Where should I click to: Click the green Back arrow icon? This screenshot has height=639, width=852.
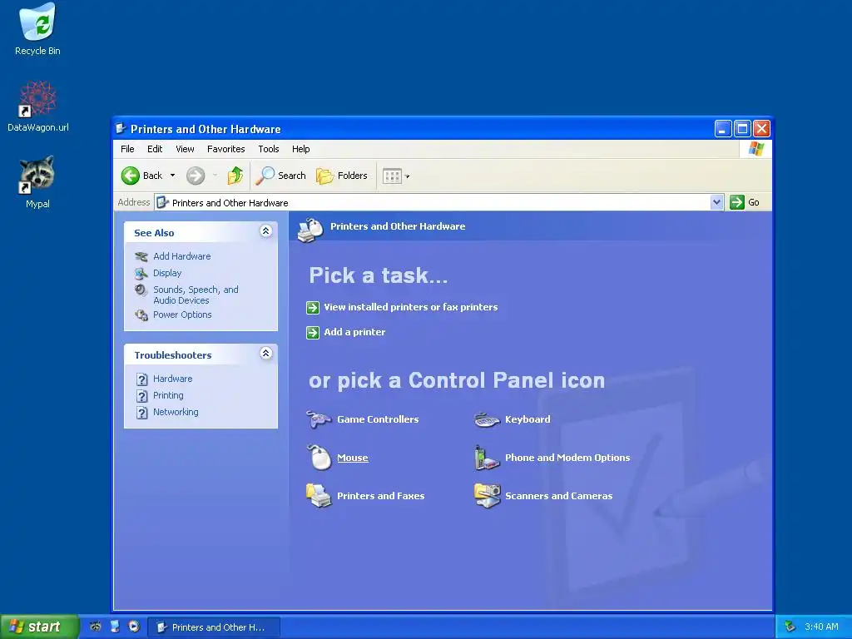(131, 176)
